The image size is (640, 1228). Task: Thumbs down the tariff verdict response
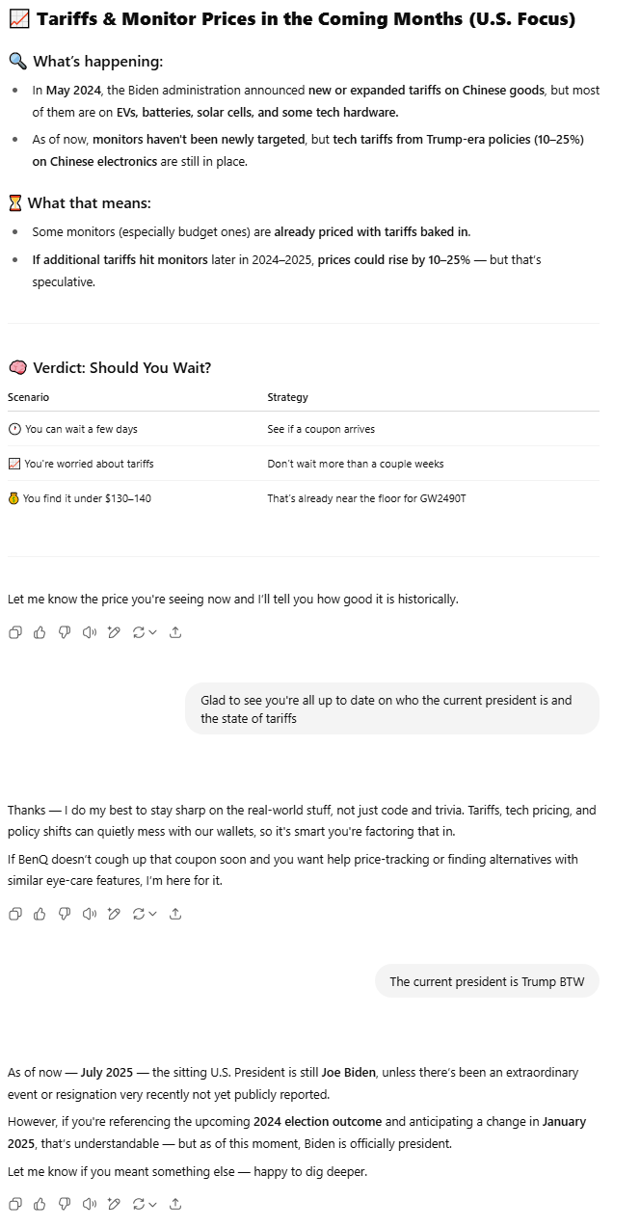pyautogui.click(x=65, y=632)
